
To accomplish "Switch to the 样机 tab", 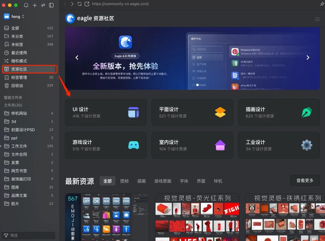I will click(x=218, y=181).
